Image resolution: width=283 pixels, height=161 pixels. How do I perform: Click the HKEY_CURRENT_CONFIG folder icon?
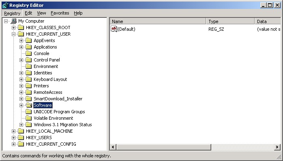(21, 144)
